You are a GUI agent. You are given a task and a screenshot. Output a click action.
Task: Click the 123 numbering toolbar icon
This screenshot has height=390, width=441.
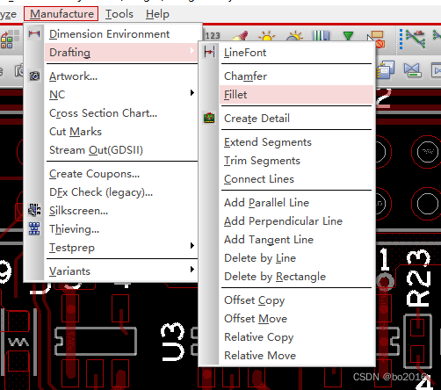(213, 36)
